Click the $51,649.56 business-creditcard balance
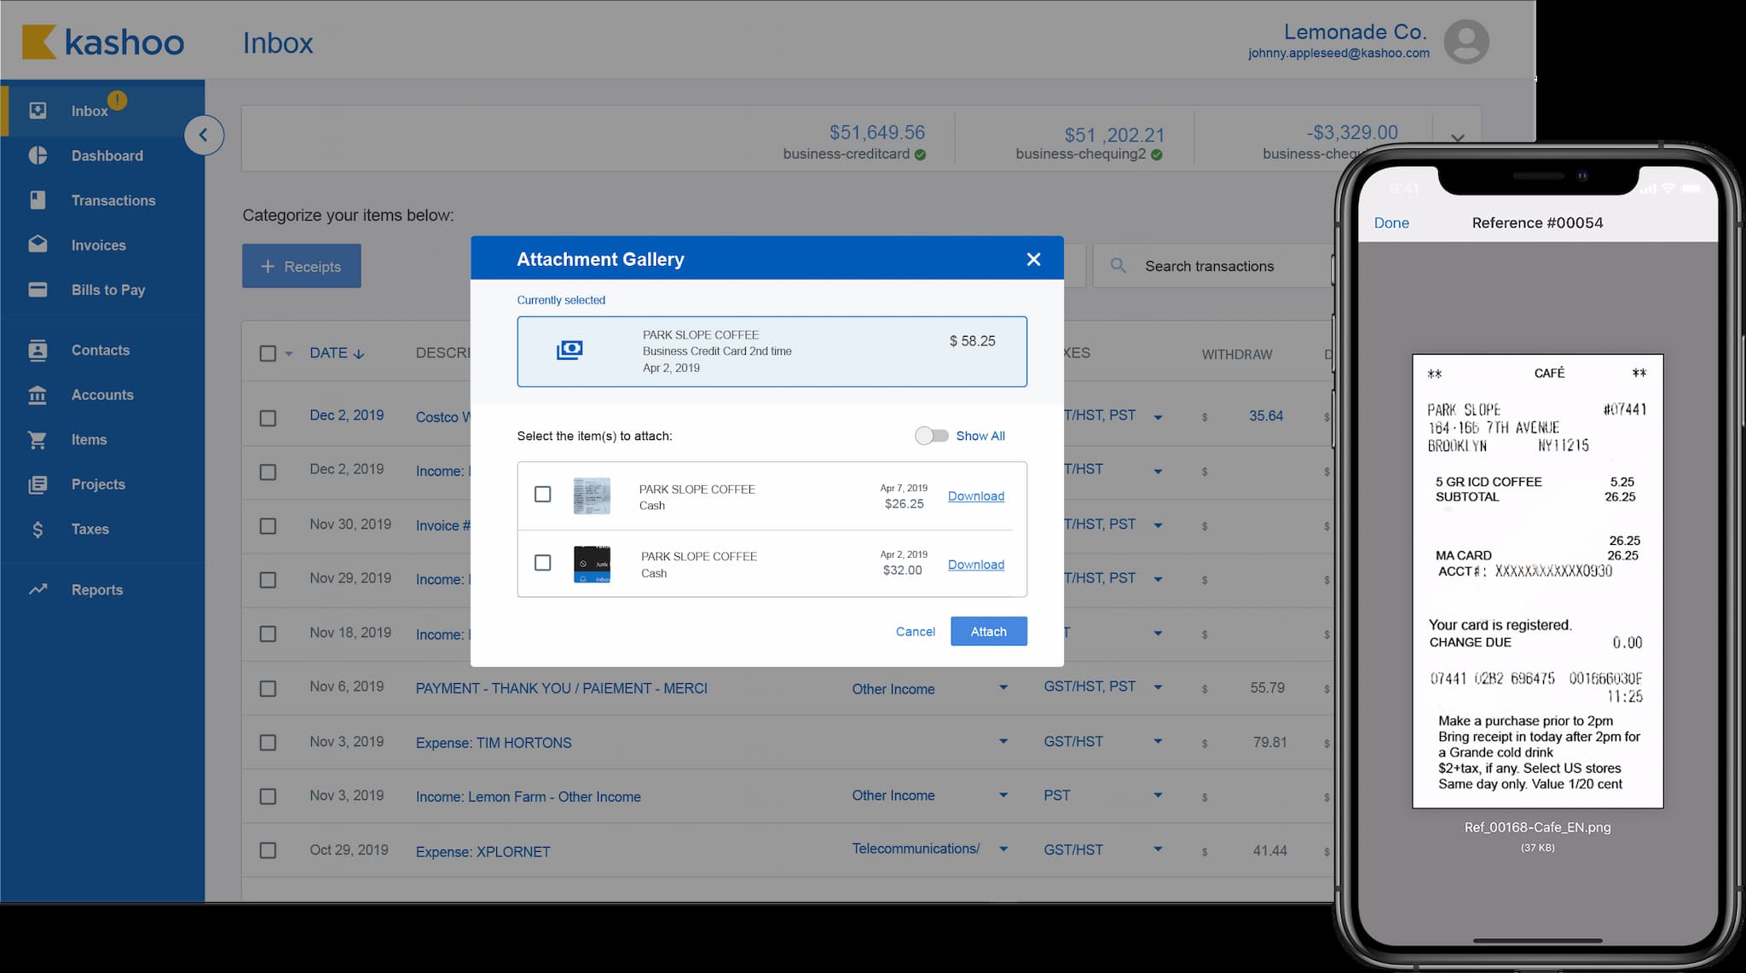This screenshot has height=973, width=1746. (876, 133)
